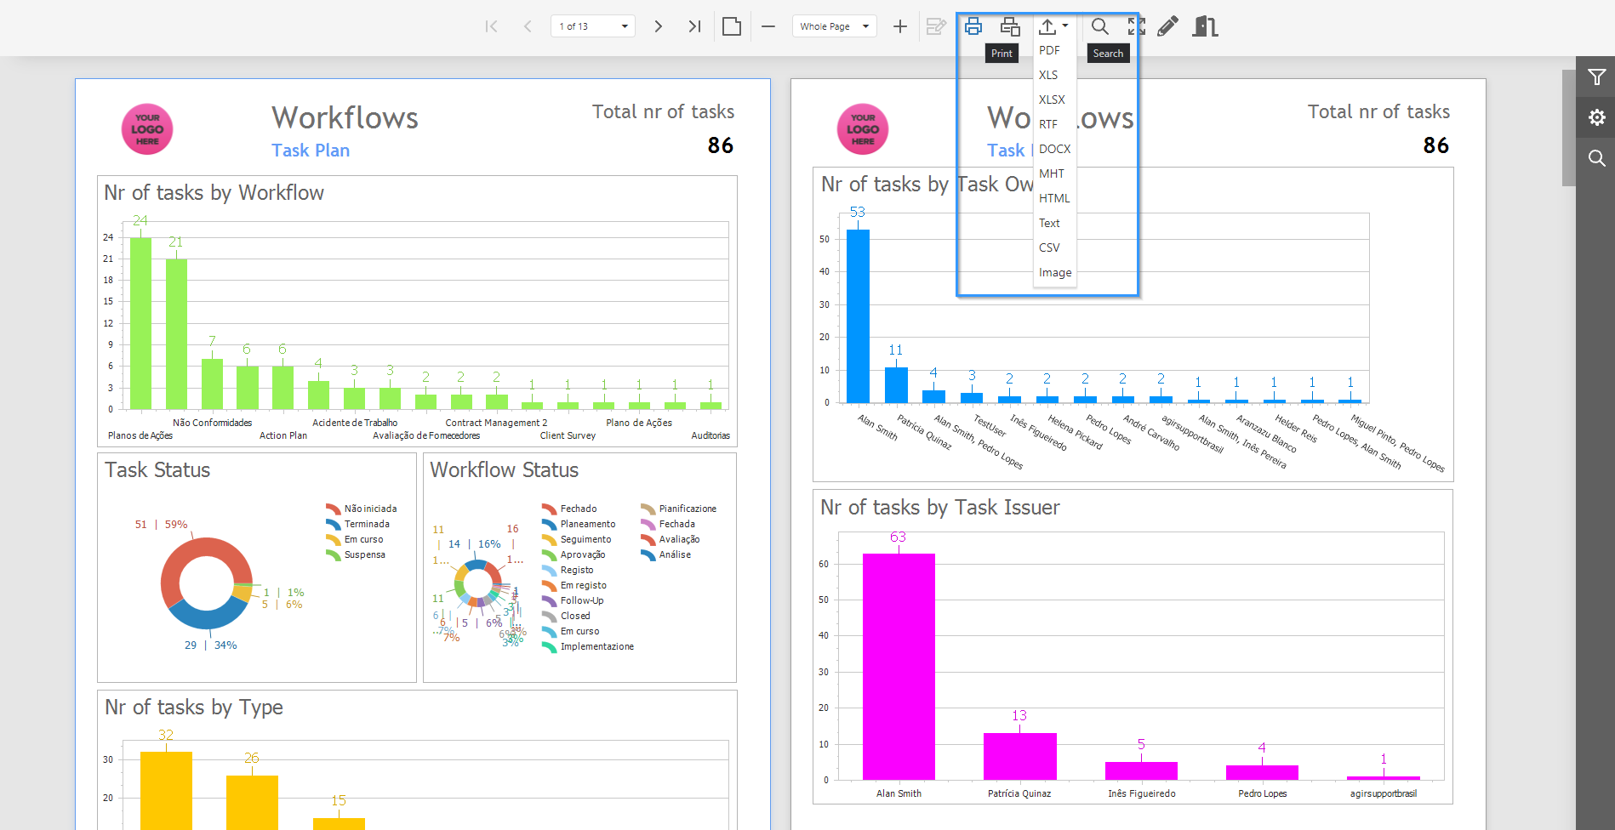Print the report
This screenshot has width=1615, height=830.
pos(973,26)
